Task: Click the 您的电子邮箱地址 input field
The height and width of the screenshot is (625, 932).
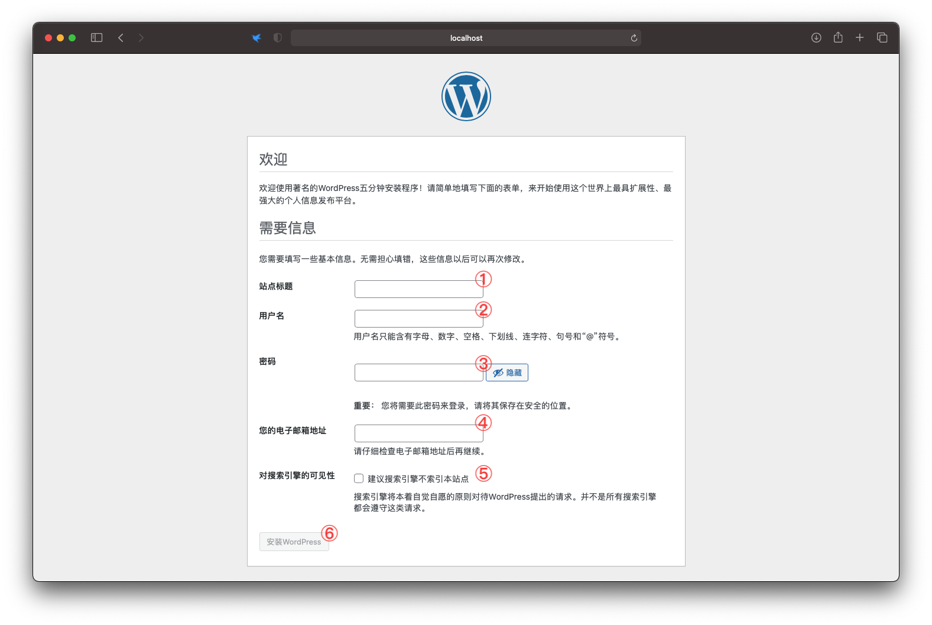Action: 418,433
